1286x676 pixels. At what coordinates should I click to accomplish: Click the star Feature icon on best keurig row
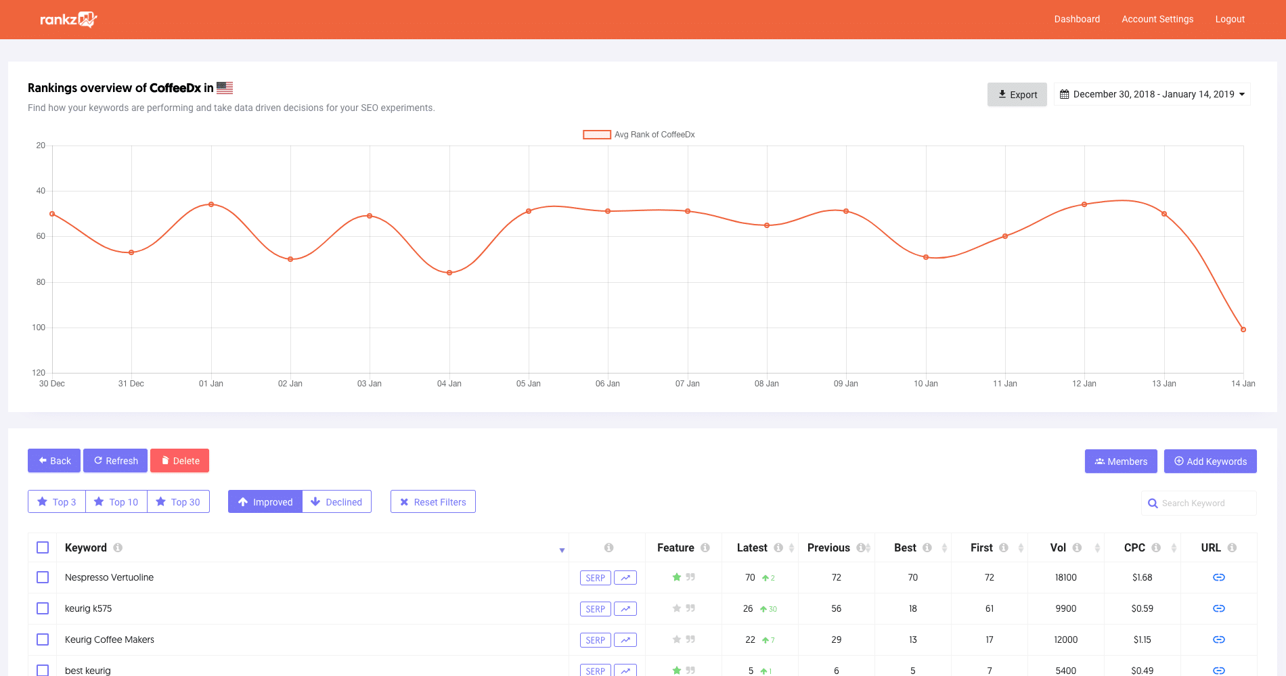pyautogui.click(x=676, y=671)
